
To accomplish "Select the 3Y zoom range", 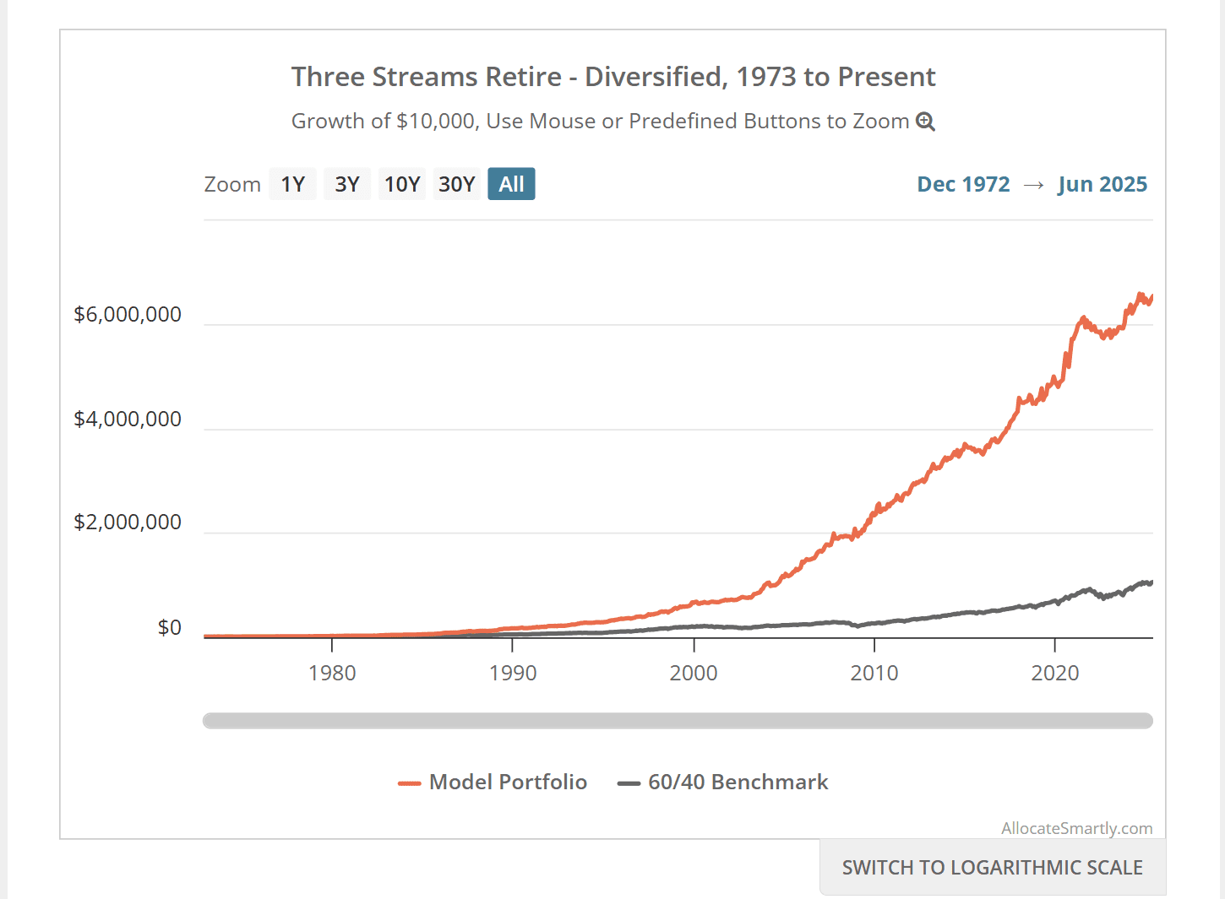I will pyautogui.click(x=347, y=184).
